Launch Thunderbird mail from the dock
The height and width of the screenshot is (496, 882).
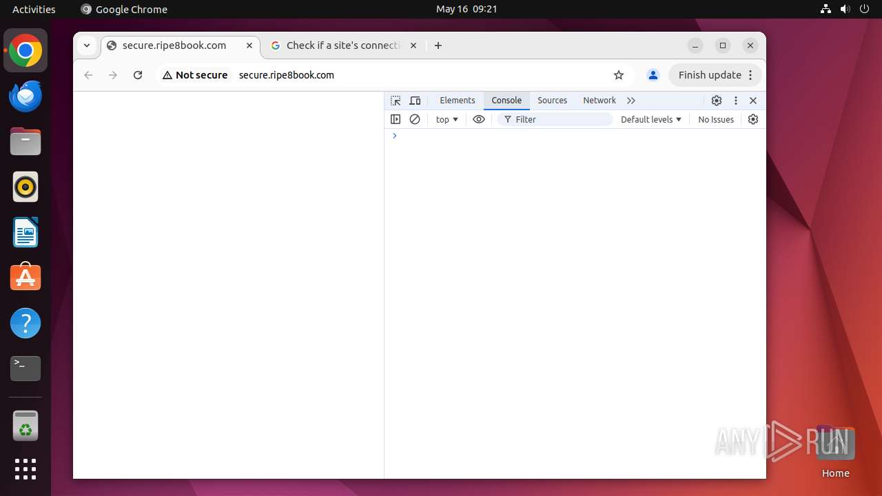pyautogui.click(x=25, y=96)
